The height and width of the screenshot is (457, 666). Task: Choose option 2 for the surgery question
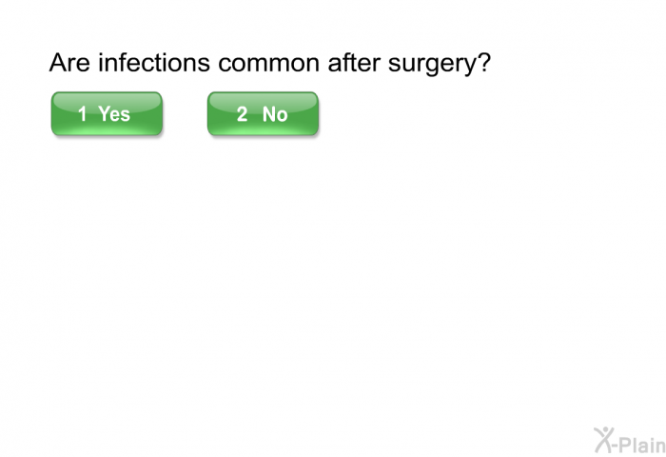[x=263, y=114]
